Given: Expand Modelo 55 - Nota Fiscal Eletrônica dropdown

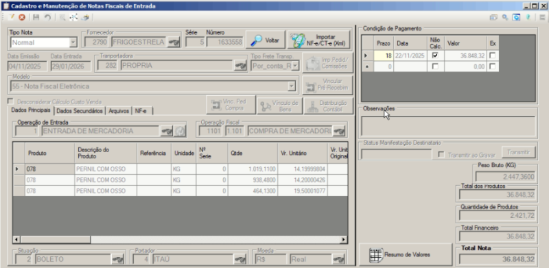Looking at the screenshot, I should tap(291, 86).
